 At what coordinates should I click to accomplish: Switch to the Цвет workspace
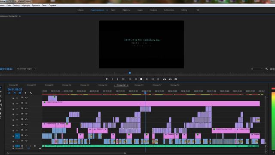113,10
